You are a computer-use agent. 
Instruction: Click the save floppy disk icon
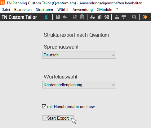coord(58,17)
